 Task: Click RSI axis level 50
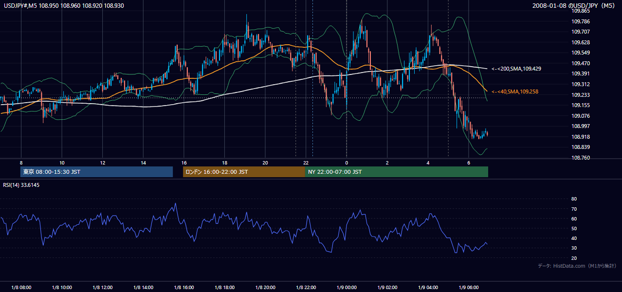(574, 228)
